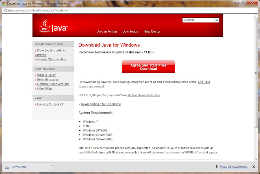Click the vertical scrollbar thumb

pos(256,73)
